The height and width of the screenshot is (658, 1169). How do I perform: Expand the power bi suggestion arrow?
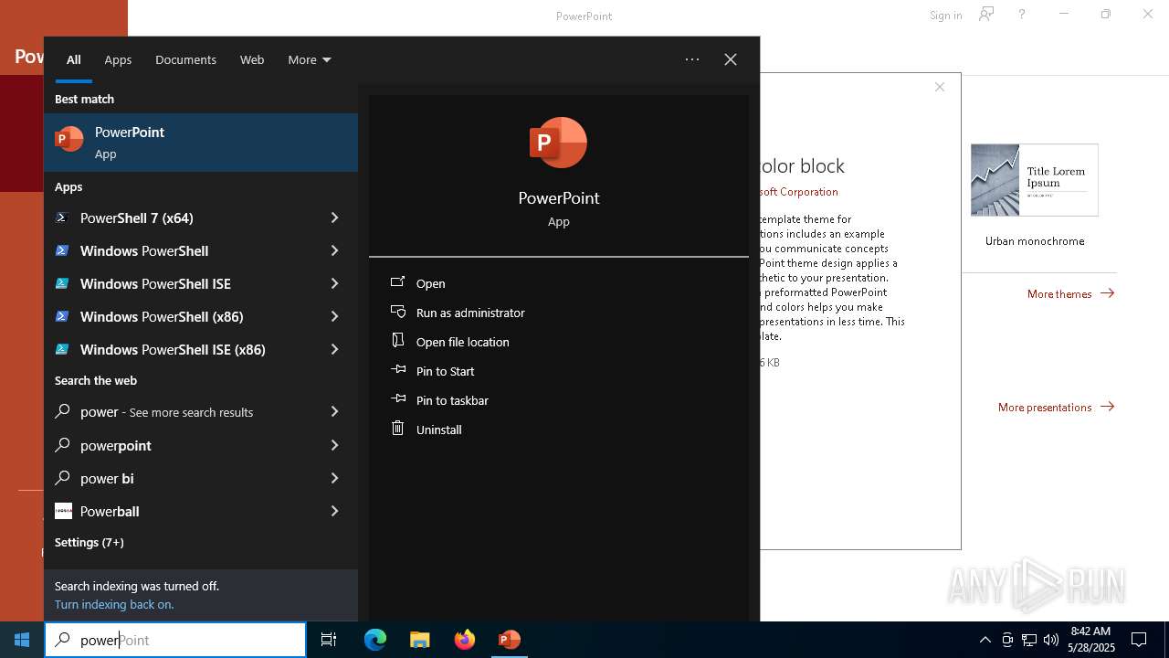point(334,478)
